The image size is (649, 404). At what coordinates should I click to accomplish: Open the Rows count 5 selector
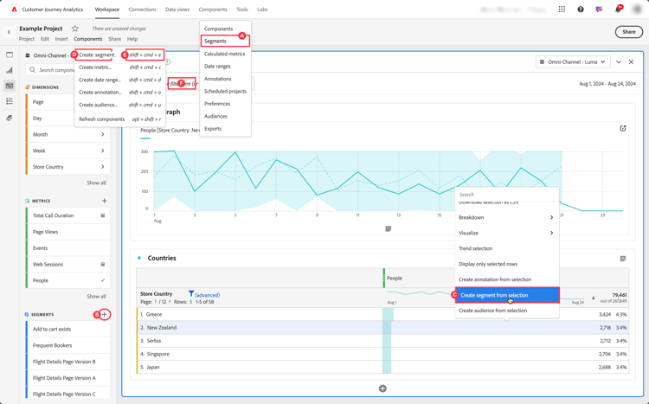click(x=191, y=302)
